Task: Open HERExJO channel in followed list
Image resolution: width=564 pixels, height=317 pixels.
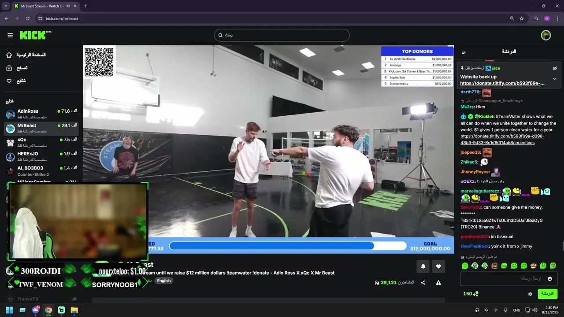Action: click(x=41, y=156)
